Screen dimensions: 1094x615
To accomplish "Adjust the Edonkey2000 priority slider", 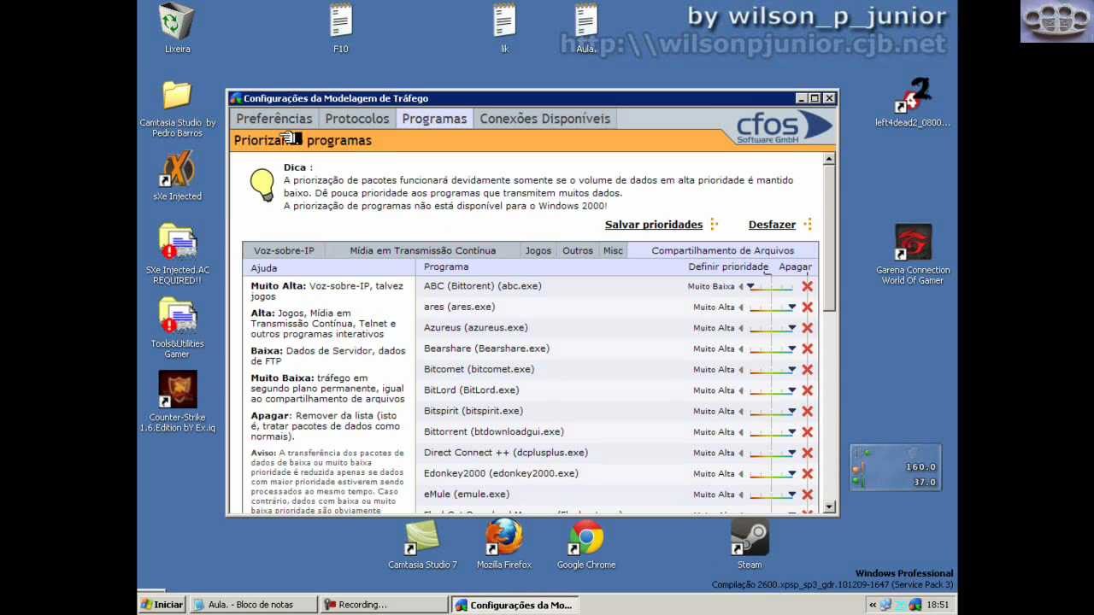I will [x=773, y=474].
